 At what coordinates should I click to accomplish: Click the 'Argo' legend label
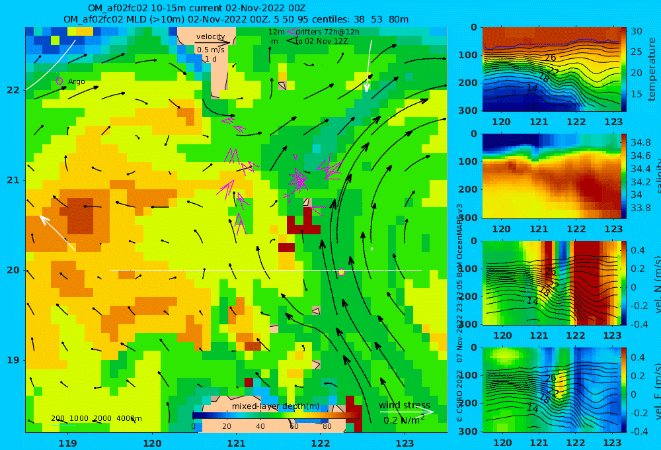[x=76, y=81]
